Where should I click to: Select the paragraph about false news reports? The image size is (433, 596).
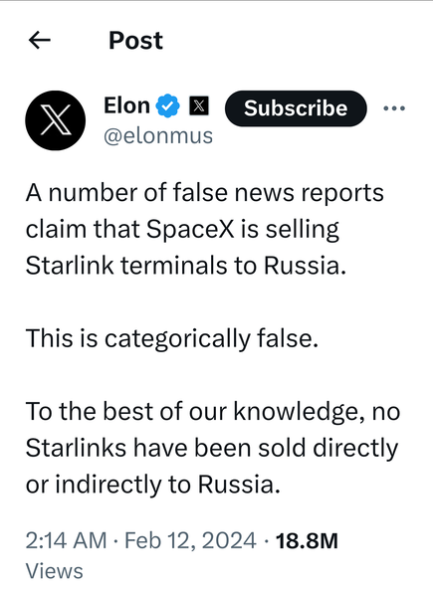point(205,229)
